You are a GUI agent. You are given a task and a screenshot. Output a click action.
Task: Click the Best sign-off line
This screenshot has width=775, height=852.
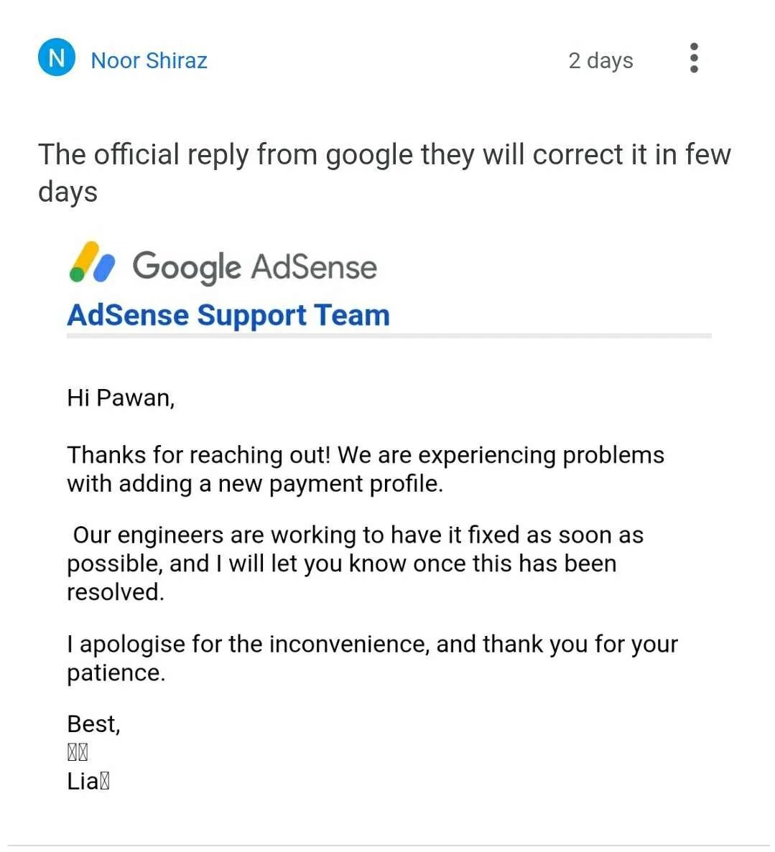[x=93, y=724]
